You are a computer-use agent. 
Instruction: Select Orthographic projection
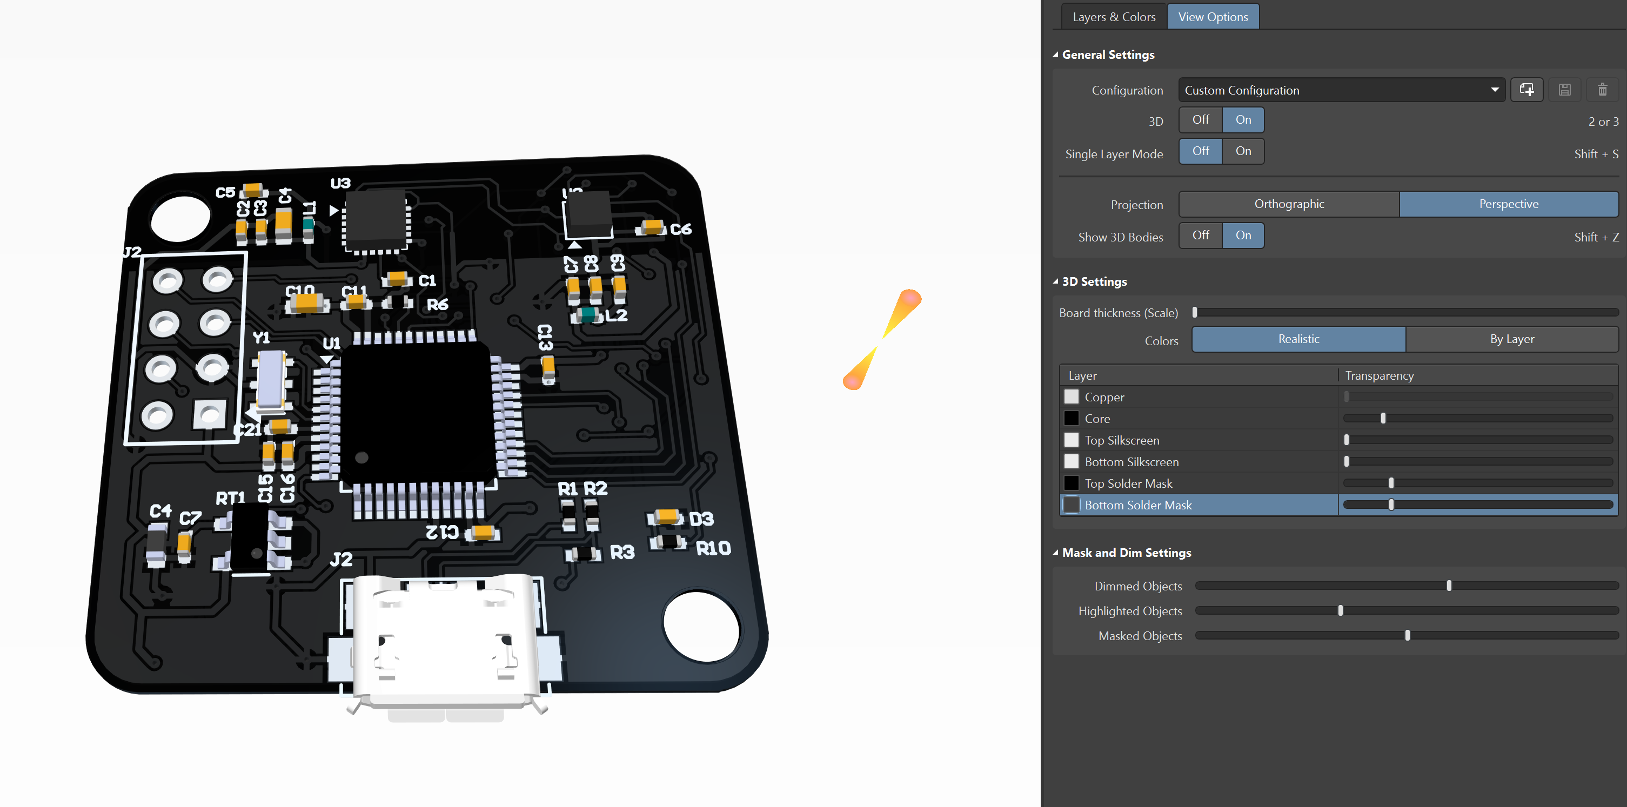(x=1288, y=204)
